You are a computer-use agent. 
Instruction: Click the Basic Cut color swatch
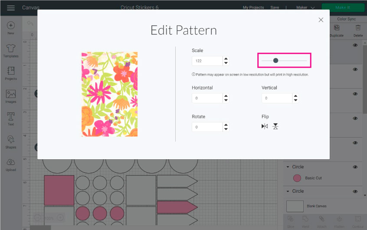(x=297, y=178)
